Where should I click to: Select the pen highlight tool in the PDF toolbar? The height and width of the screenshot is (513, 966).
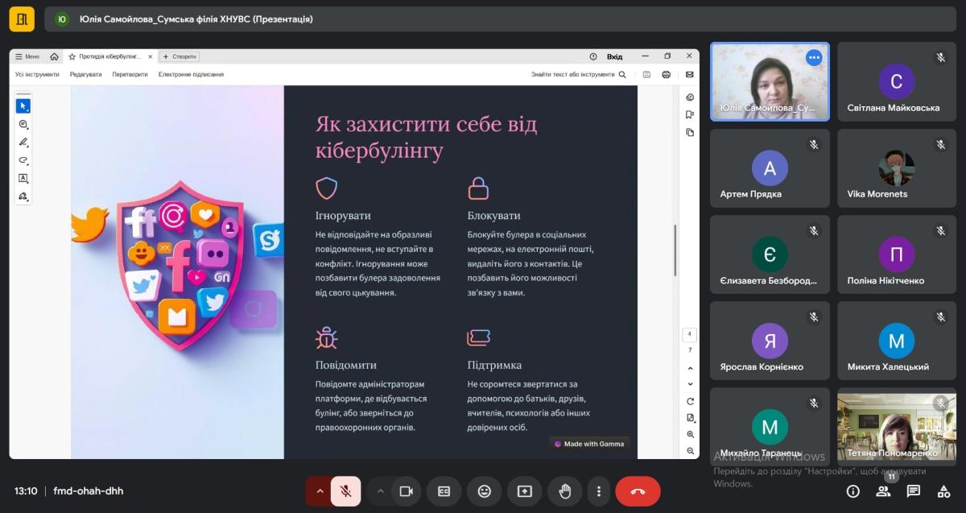pyautogui.click(x=23, y=143)
